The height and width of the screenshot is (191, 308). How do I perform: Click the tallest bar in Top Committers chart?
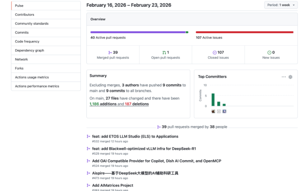pos(213,100)
